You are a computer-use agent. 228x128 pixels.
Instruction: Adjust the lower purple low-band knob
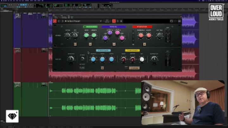tap(105, 38)
